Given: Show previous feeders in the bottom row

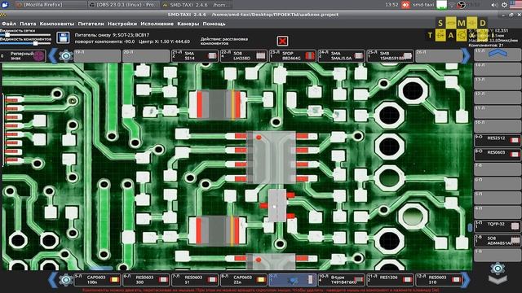Looking at the screenshot, I should click(53, 280).
